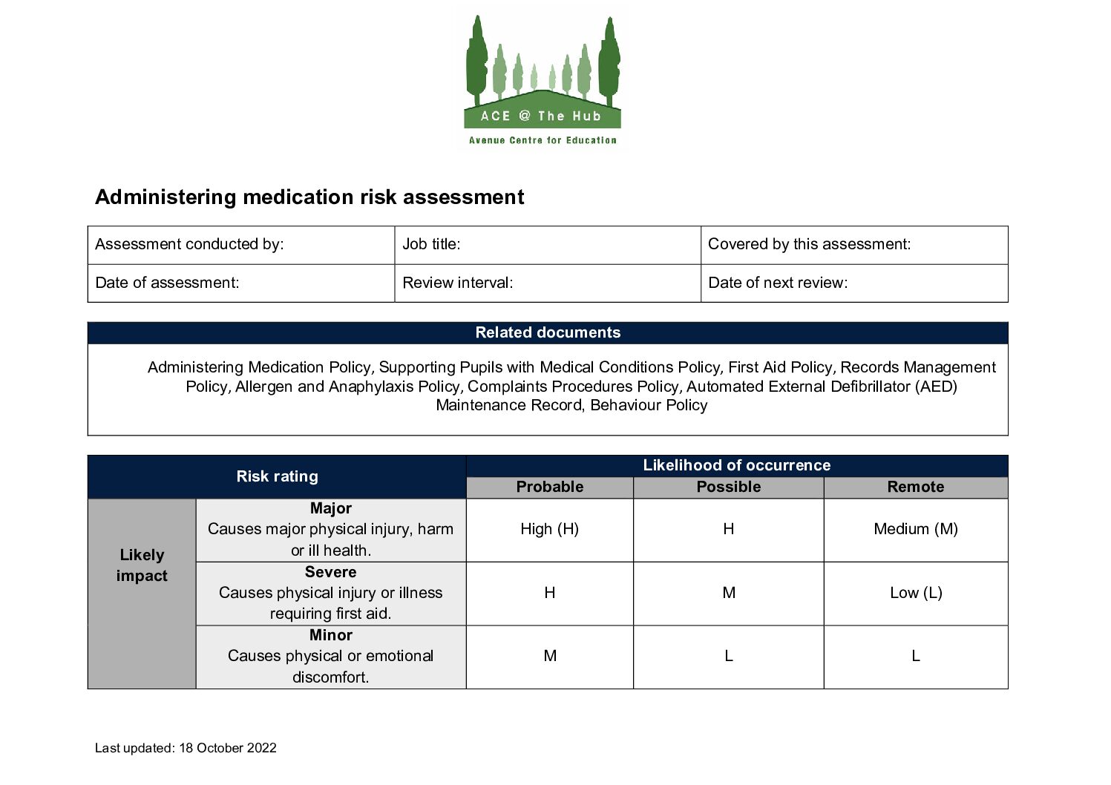Click the 'High (H)' rating cell
The image size is (1111, 785).
549,529
